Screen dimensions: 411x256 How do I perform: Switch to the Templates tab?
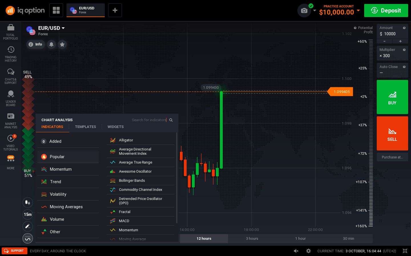point(85,127)
